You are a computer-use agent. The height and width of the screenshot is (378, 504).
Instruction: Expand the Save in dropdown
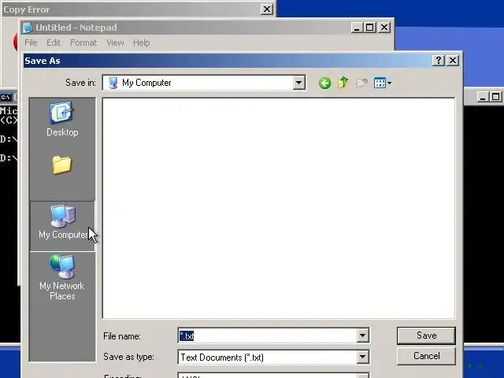coord(298,83)
